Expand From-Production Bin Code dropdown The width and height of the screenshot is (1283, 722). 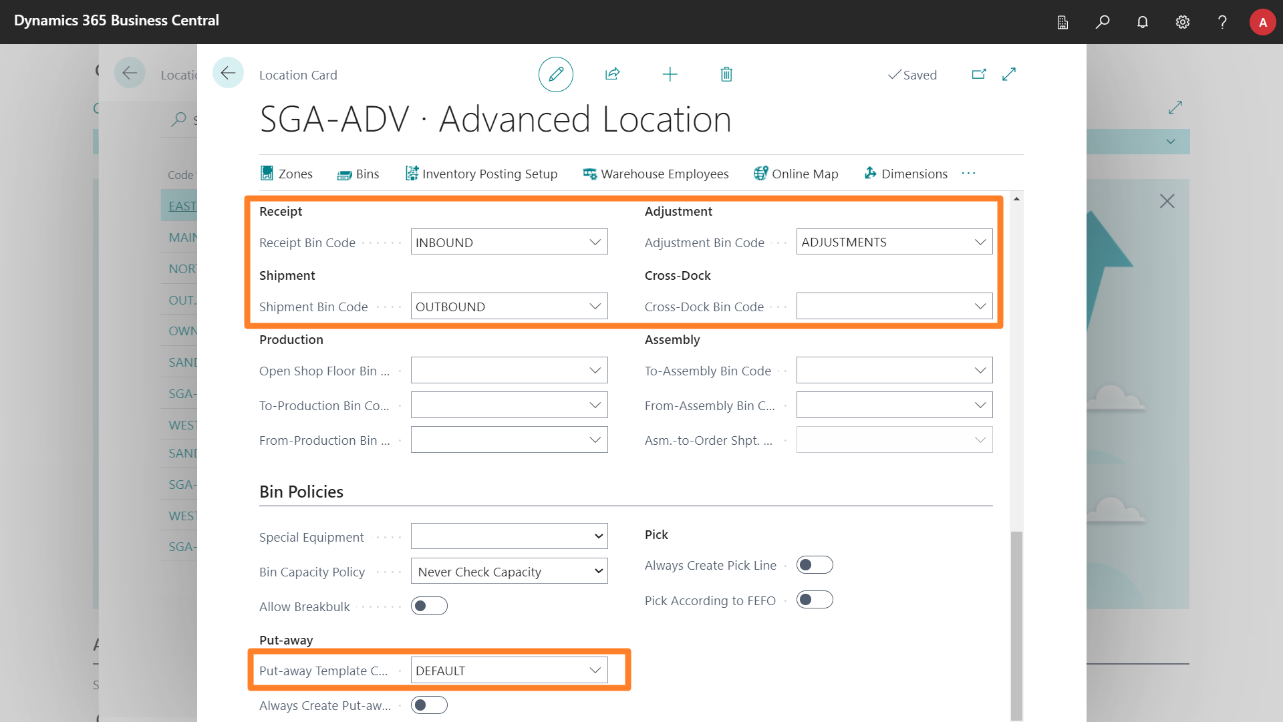(x=595, y=440)
